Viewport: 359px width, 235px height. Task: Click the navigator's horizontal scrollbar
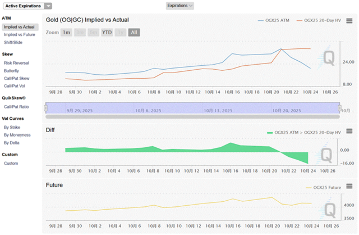coord(192,116)
